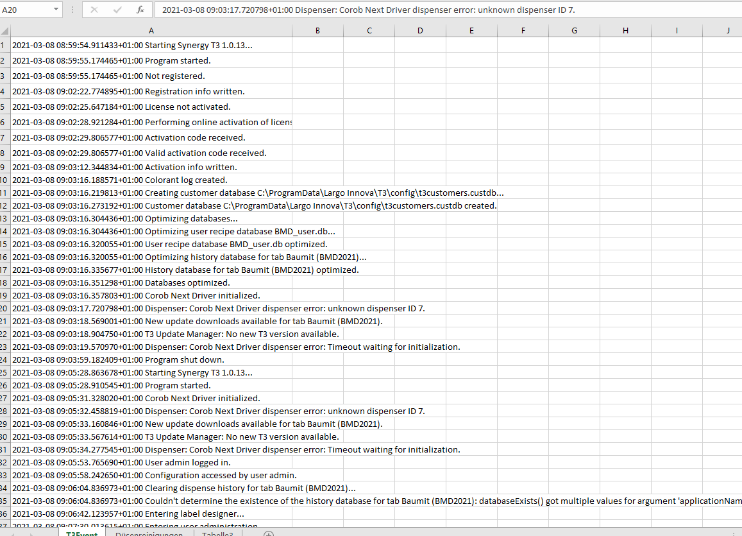This screenshot has width=742, height=536.
Task: Select row 5 by its row header
Action: click(x=4, y=107)
